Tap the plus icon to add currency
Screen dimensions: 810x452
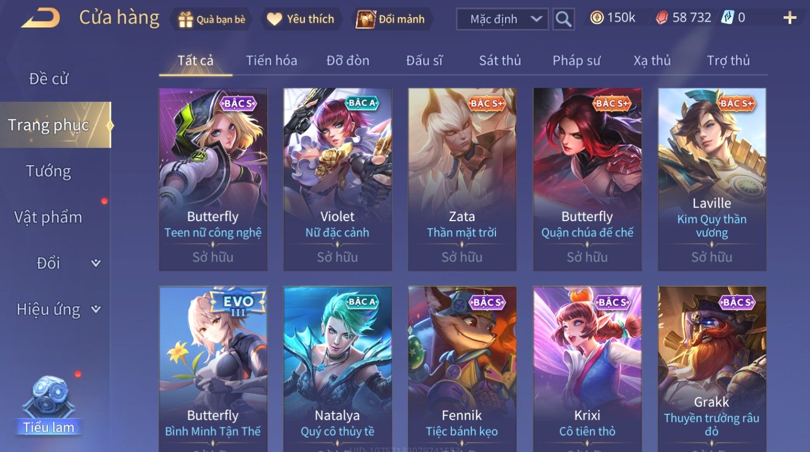click(790, 18)
